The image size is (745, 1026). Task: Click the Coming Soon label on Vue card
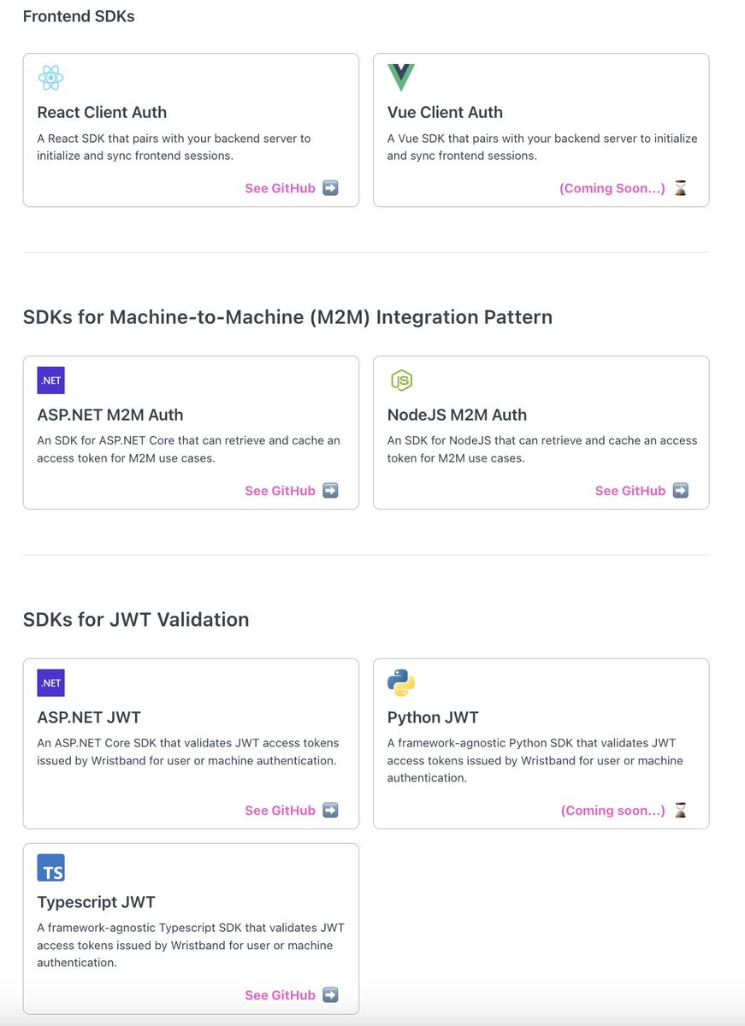click(612, 188)
